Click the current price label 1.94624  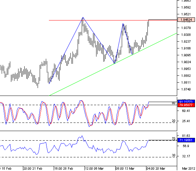tap(186, 20)
